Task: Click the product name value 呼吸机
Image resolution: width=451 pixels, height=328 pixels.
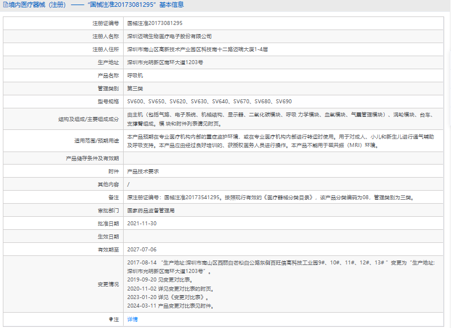Action: (135, 75)
